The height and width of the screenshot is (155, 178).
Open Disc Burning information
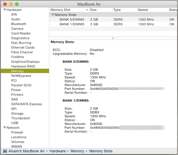(x=21, y=43)
